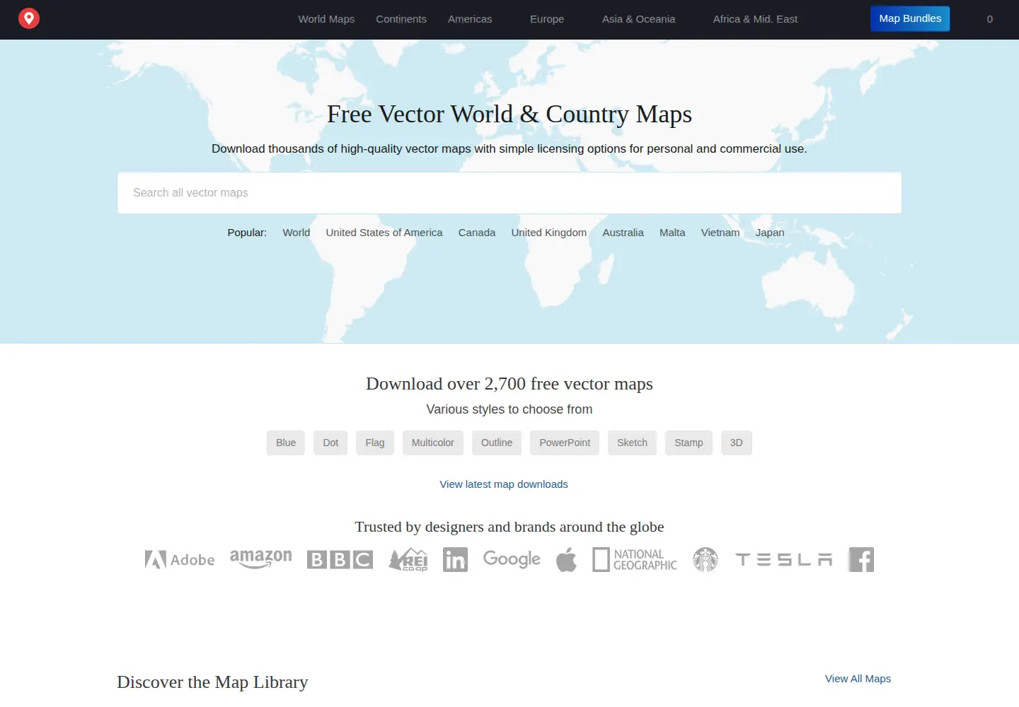Focus the Search all vector maps field

pos(509,193)
